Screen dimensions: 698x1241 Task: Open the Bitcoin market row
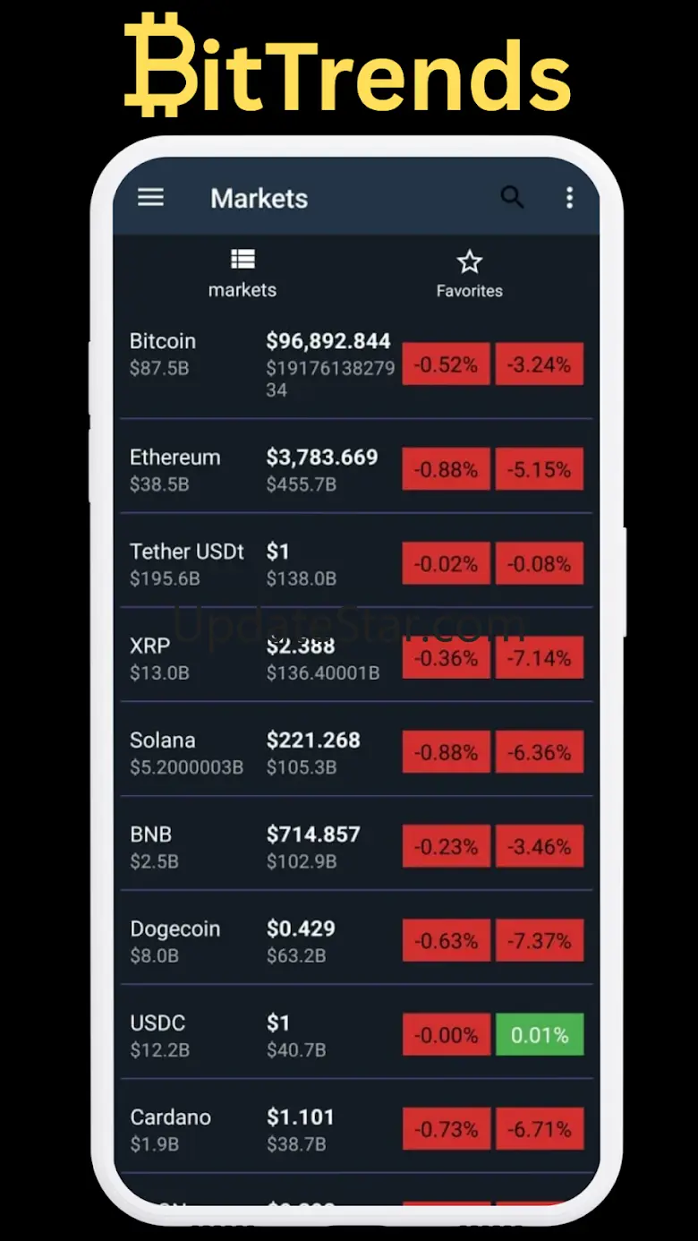coord(260,364)
